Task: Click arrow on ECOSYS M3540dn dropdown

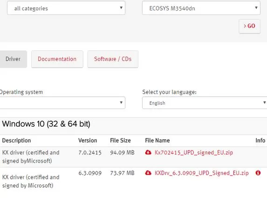Action: coord(256,7)
